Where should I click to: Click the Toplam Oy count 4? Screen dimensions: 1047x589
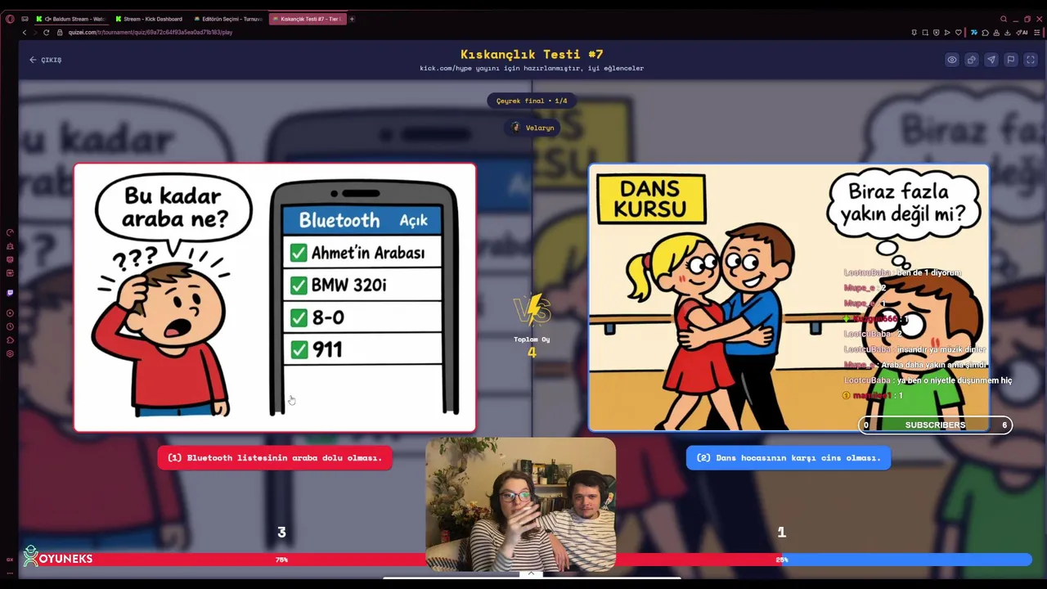532,353
